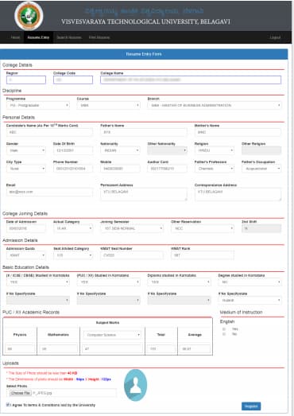Open the Home menu item

[15, 37]
